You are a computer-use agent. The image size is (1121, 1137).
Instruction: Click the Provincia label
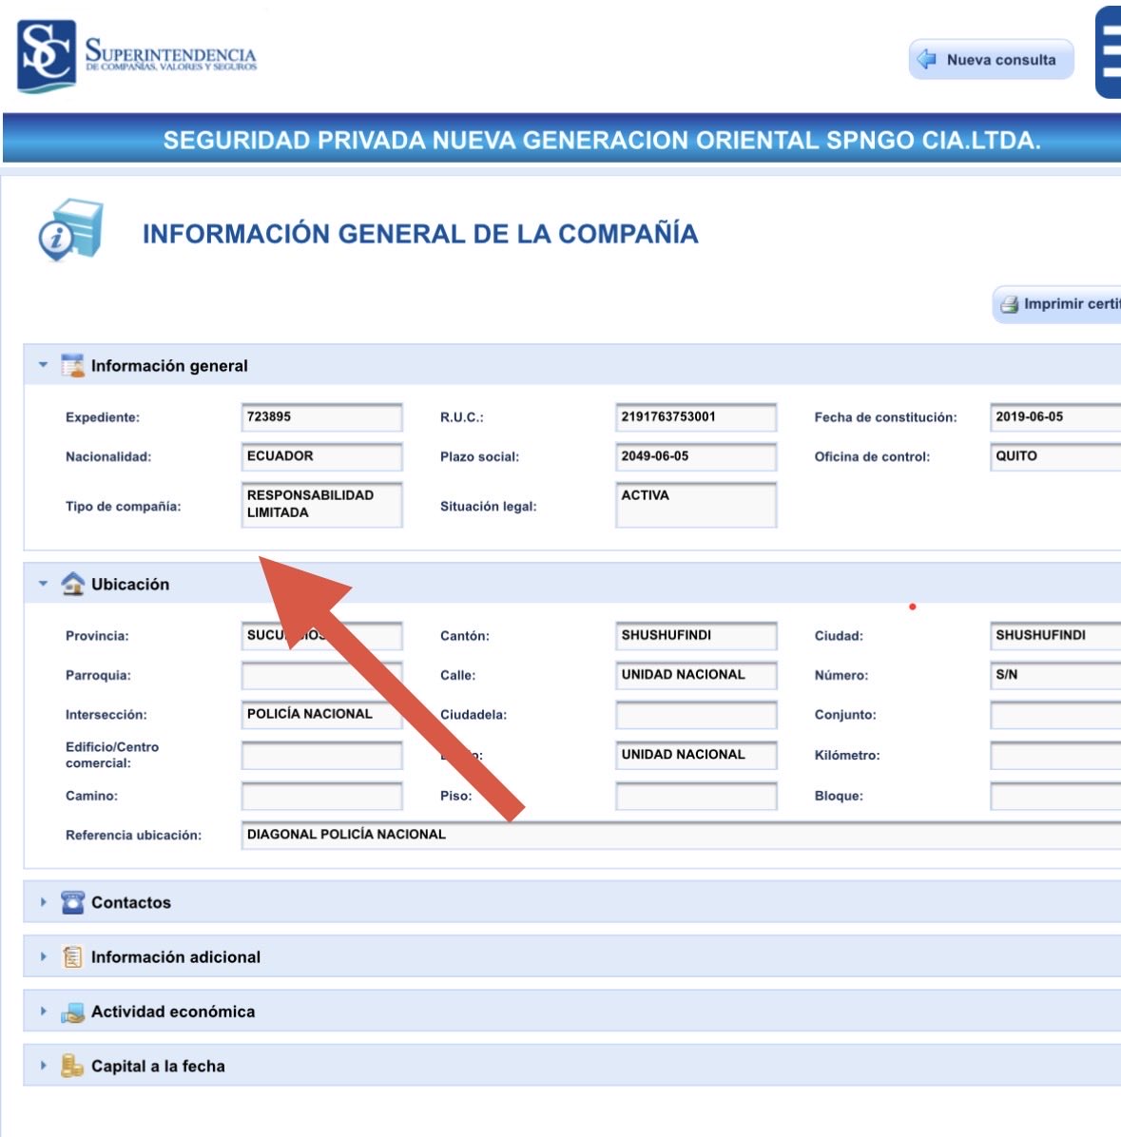[x=97, y=636]
